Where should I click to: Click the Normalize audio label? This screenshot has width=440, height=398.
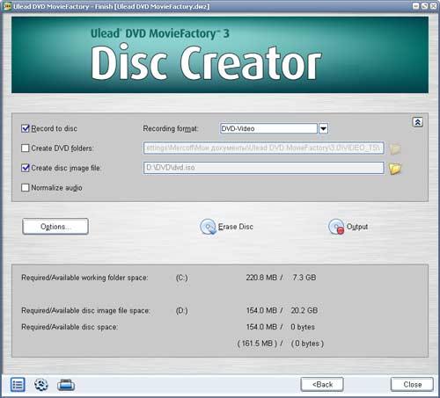(x=56, y=188)
